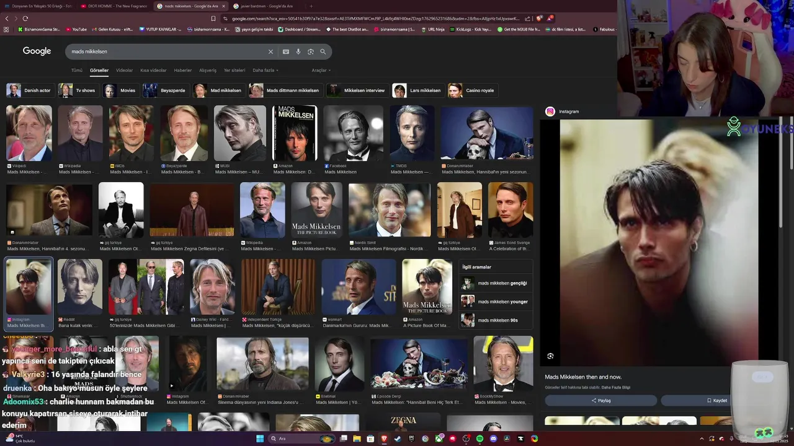
Task: Click the search input field
Action: pos(167,51)
